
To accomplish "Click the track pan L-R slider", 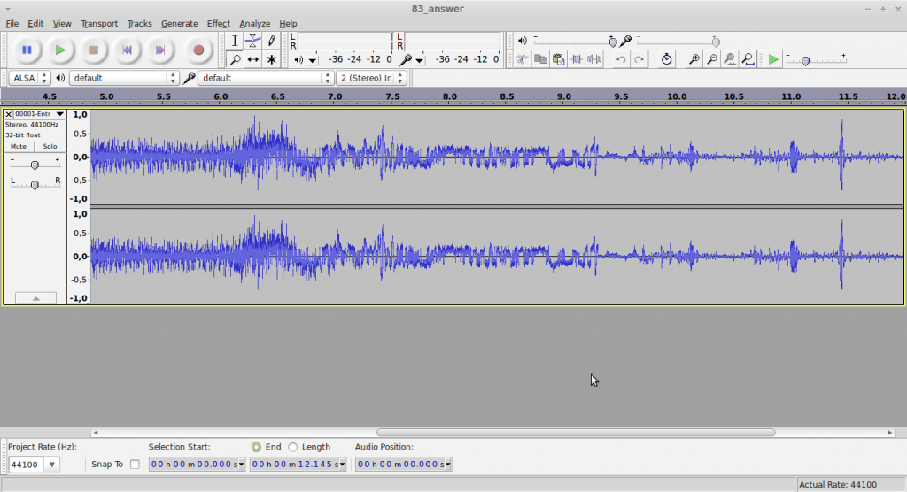I will coord(35,184).
